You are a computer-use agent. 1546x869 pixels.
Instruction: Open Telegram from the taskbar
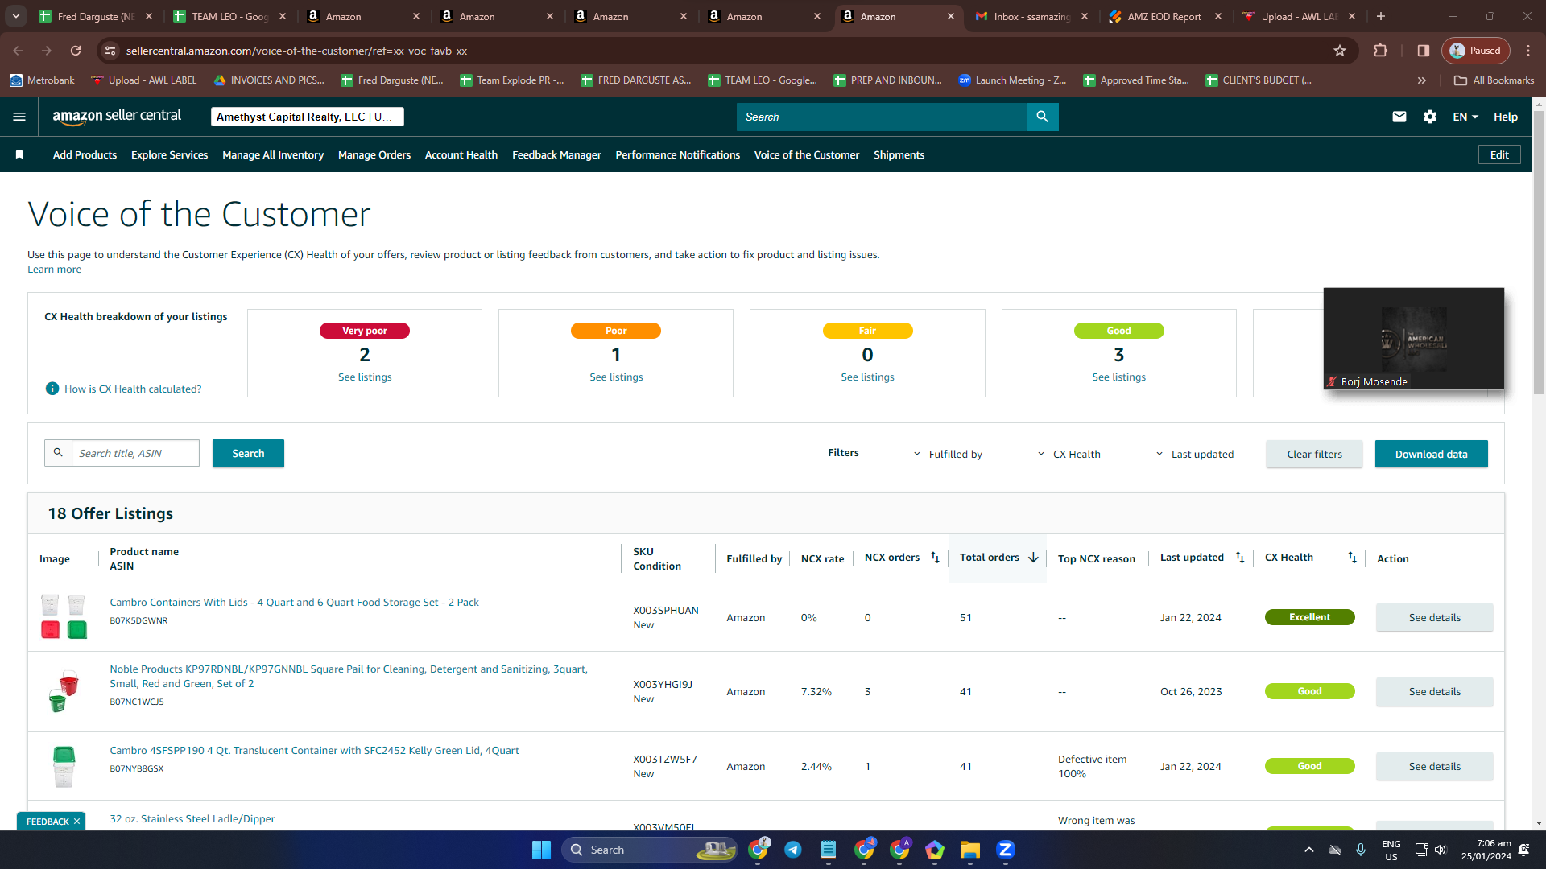click(793, 850)
